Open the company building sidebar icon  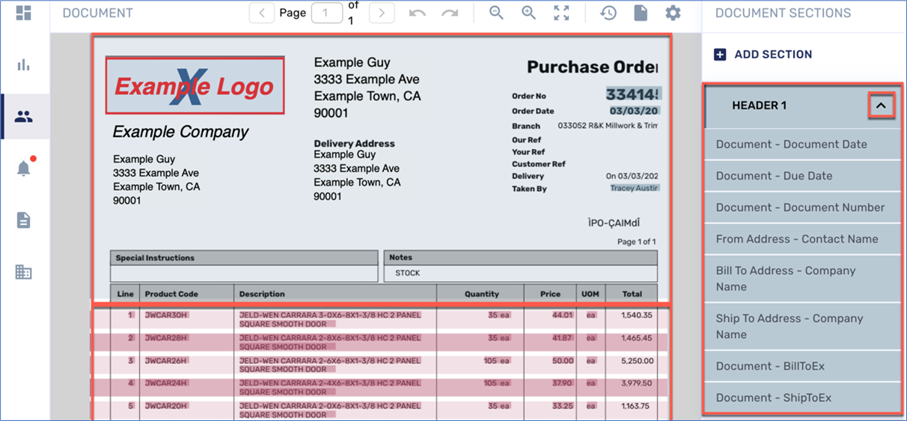tap(23, 272)
